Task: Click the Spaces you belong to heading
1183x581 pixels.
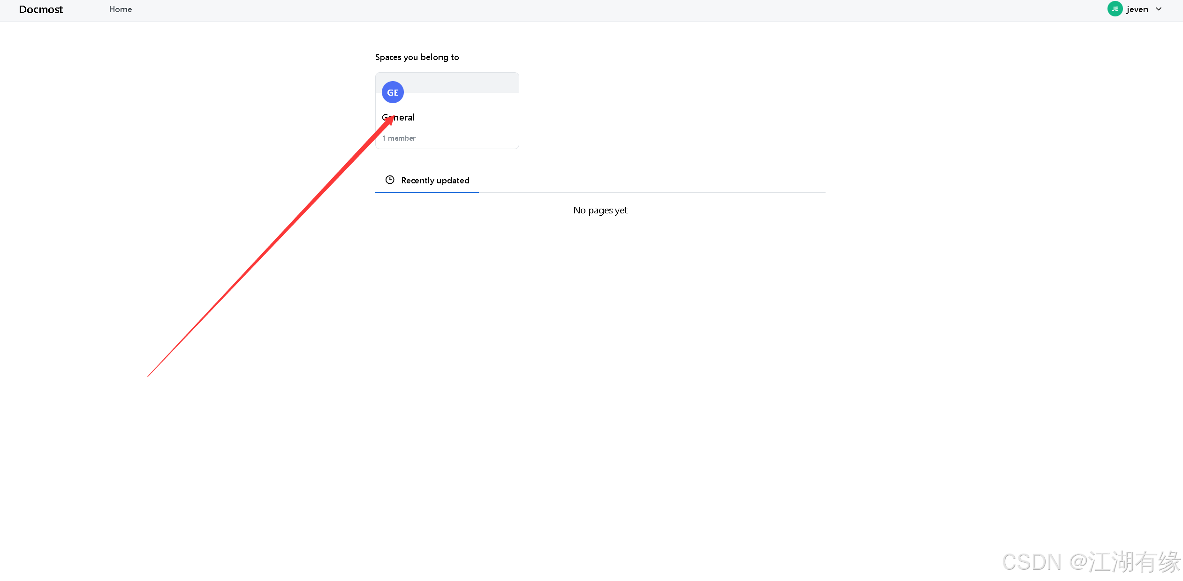Action: pyautogui.click(x=417, y=57)
